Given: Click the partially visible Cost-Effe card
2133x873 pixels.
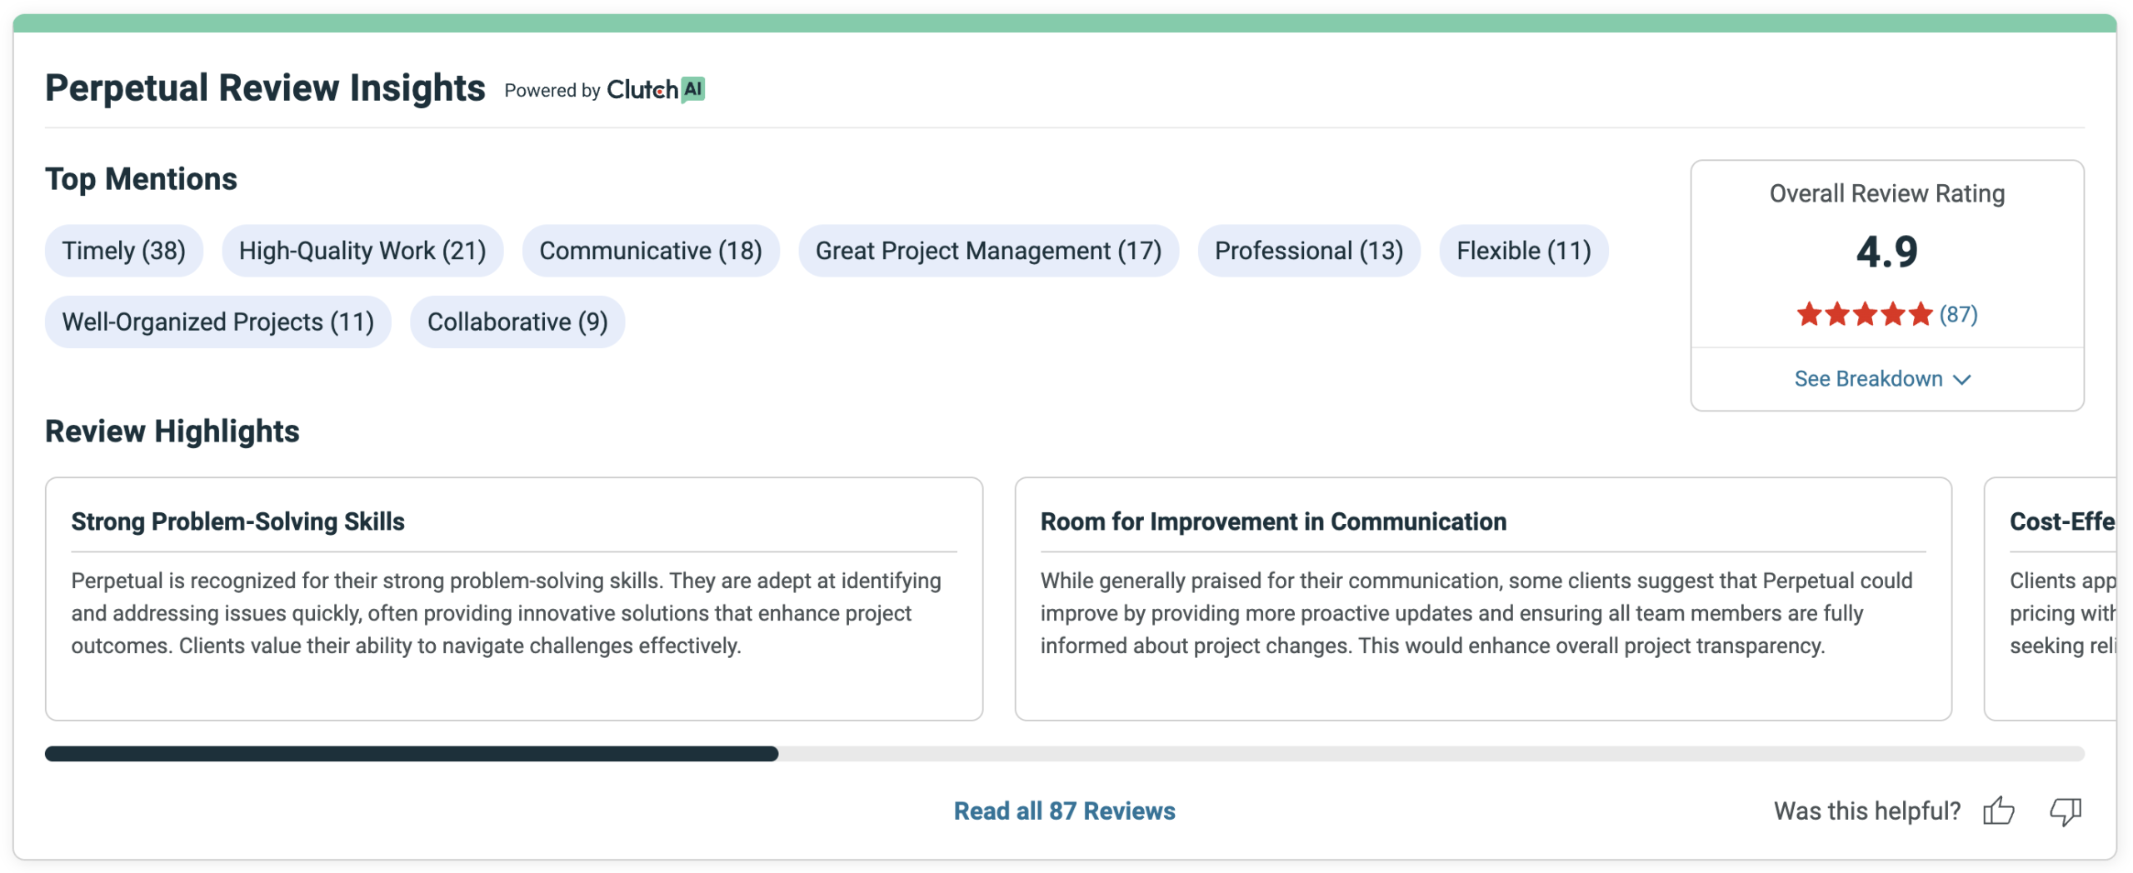Looking at the screenshot, I should point(2051,599).
